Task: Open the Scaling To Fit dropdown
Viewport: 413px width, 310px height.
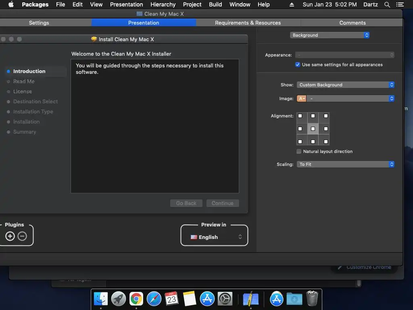Action: [x=345, y=164]
